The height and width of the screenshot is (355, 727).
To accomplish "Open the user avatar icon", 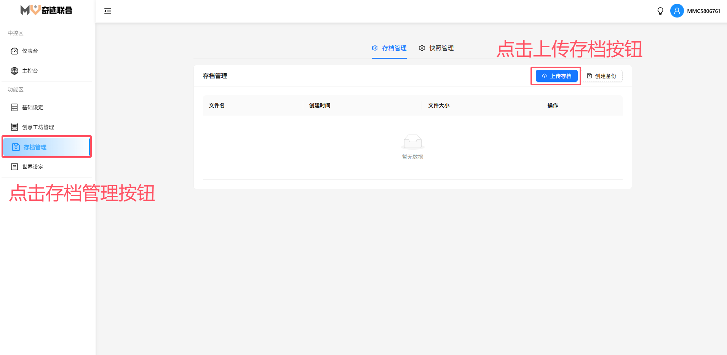I will tap(677, 11).
